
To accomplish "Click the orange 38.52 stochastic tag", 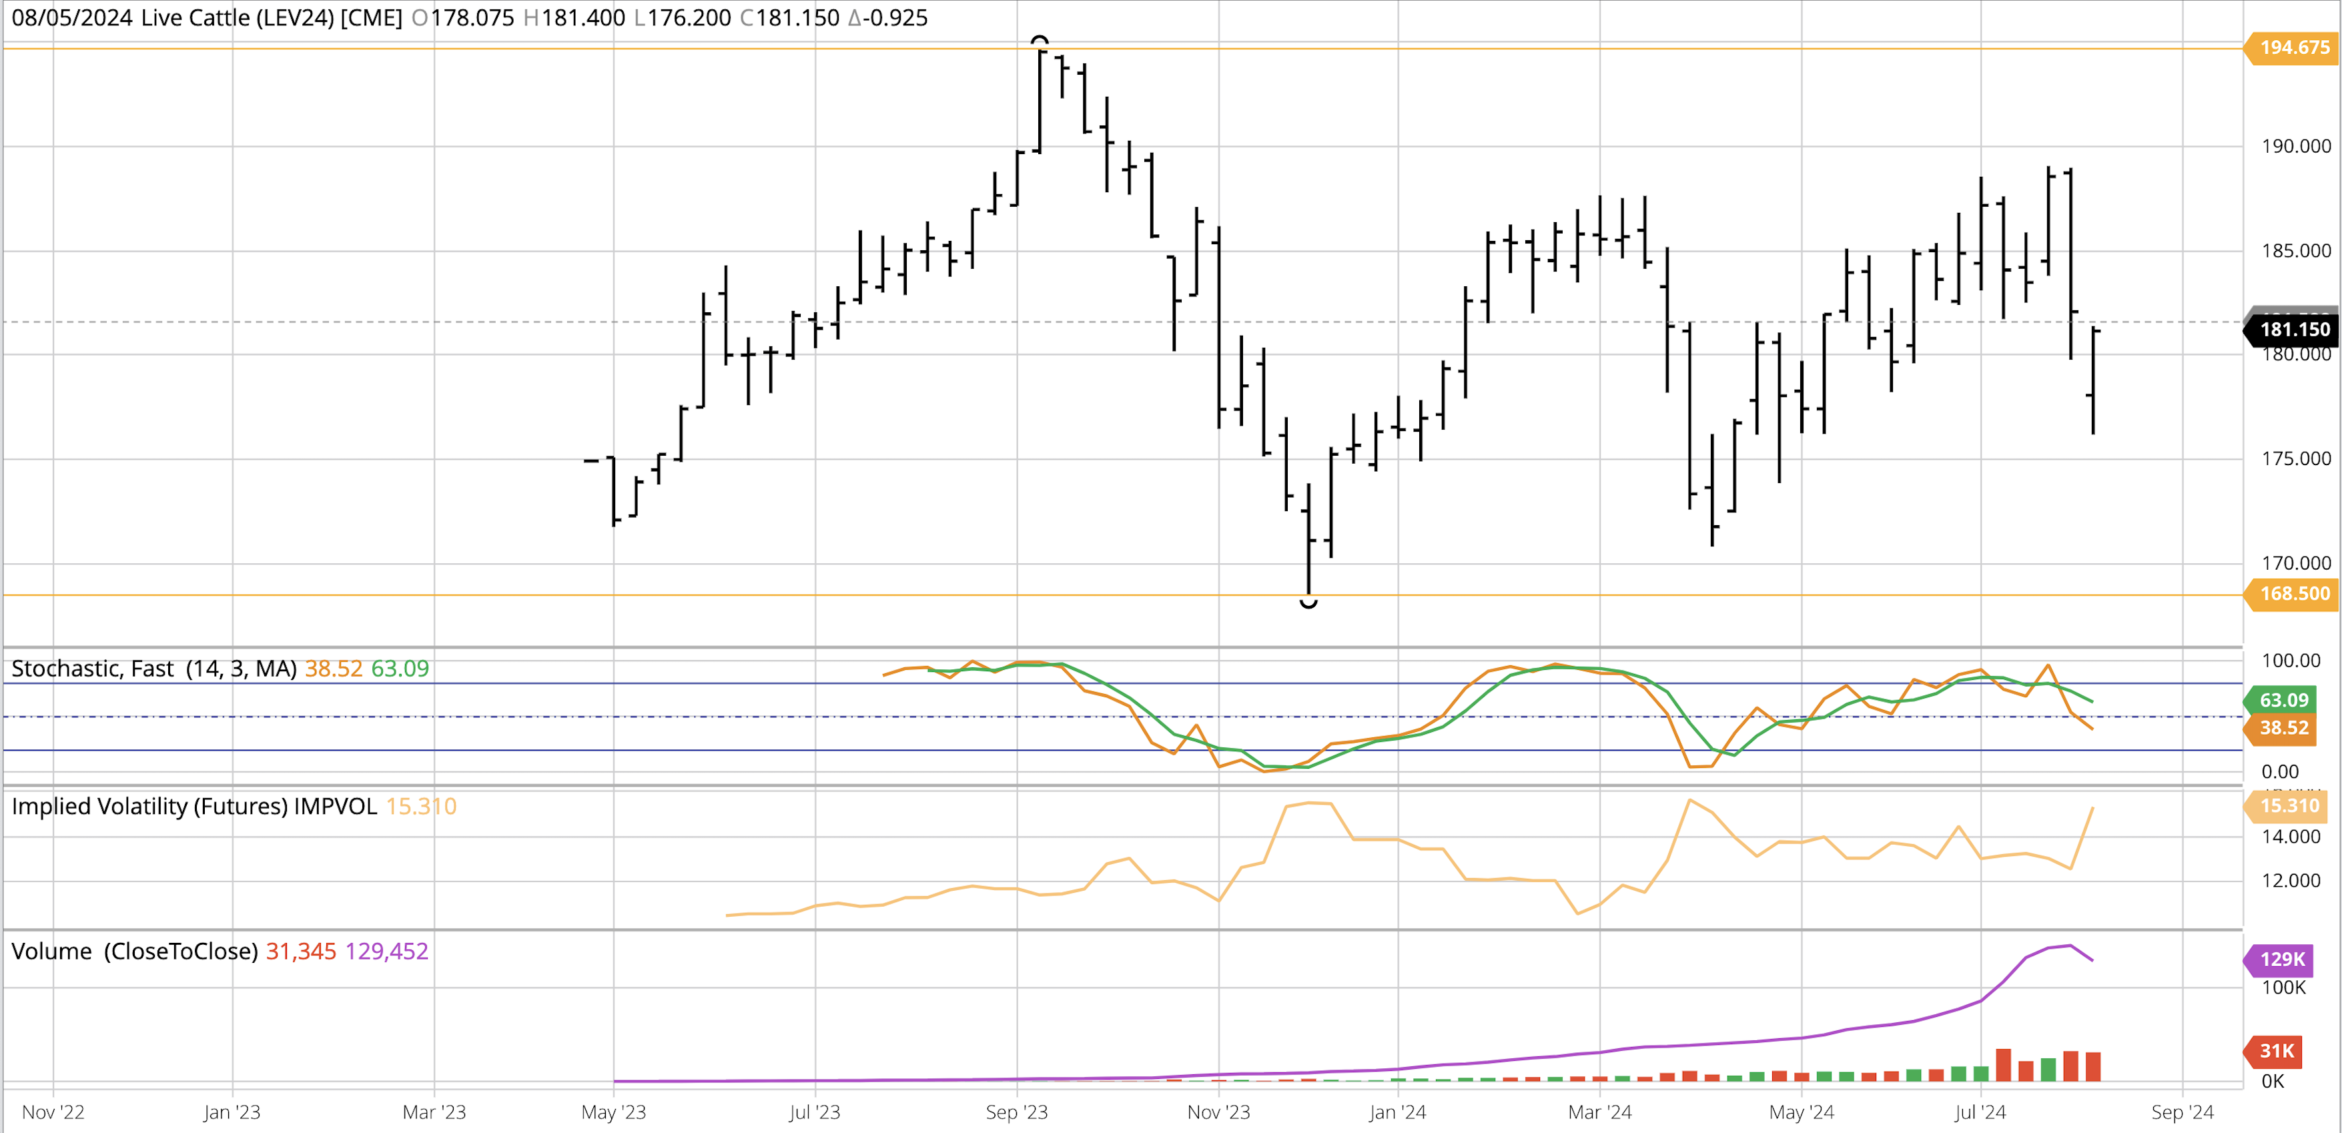I will point(2284,727).
